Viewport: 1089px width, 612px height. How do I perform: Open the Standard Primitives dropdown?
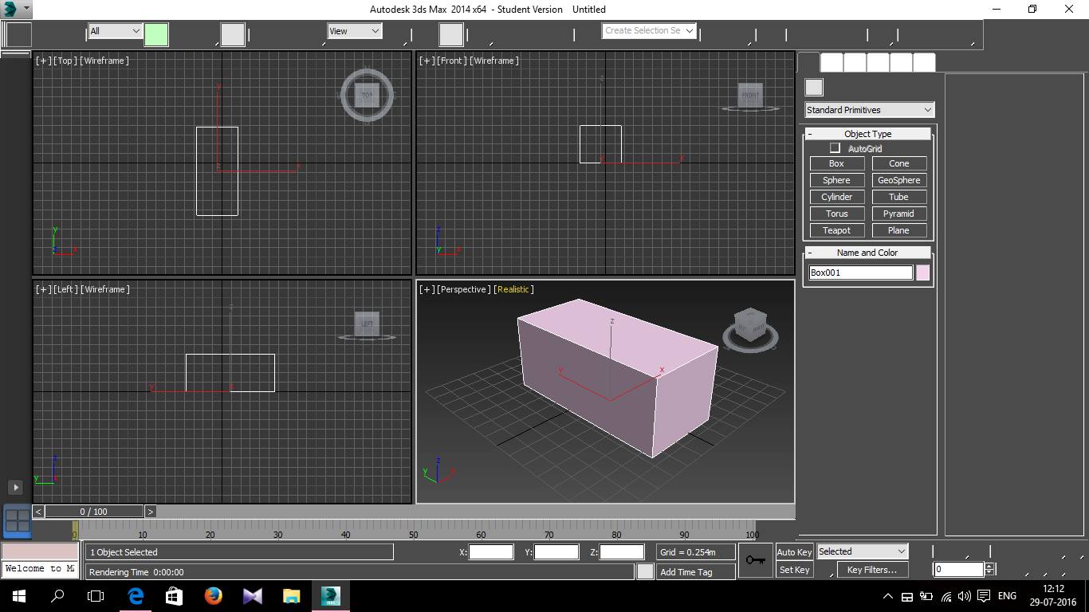(x=869, y=110)
